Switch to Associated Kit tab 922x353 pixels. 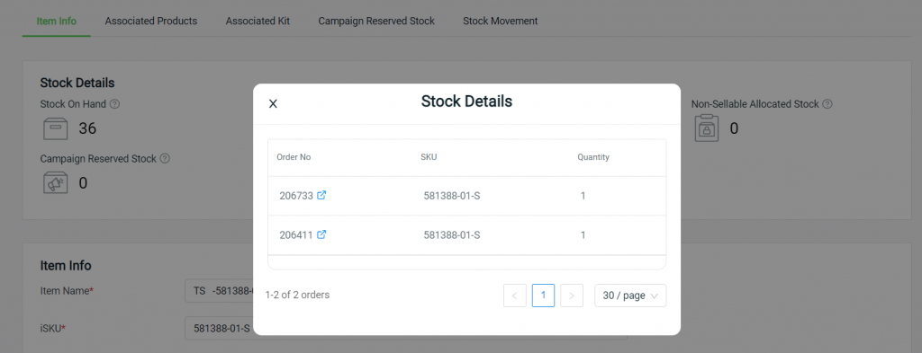coord(258,22)
